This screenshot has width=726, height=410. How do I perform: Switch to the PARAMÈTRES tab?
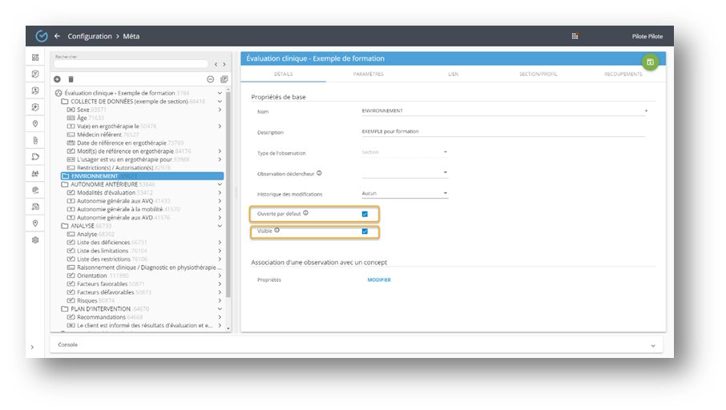(x=369, y=74)
